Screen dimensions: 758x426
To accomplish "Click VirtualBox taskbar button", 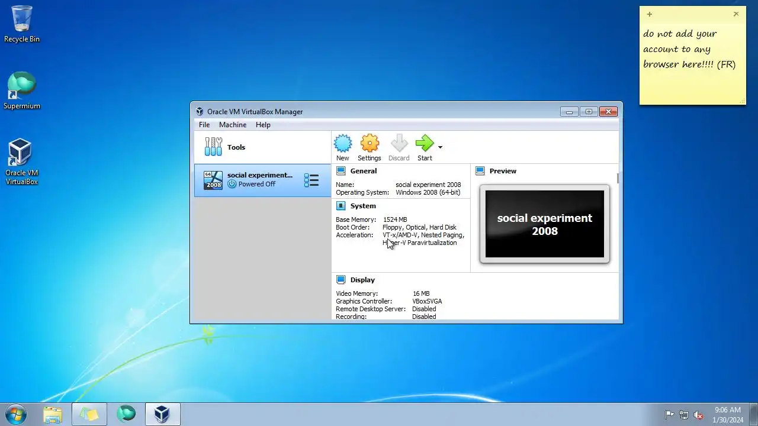I will coord(162,414).
